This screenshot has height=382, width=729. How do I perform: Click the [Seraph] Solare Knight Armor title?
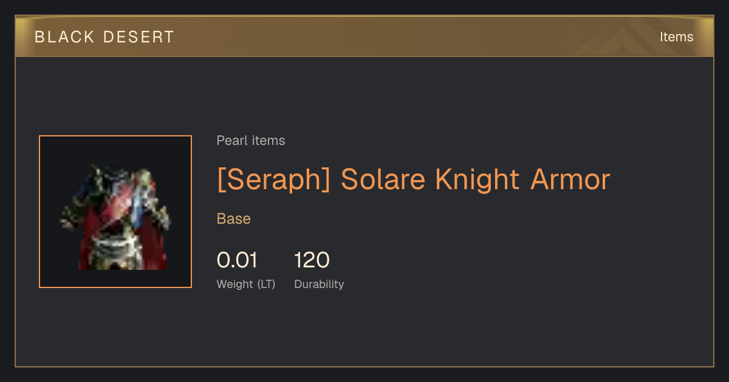(413, 179)
